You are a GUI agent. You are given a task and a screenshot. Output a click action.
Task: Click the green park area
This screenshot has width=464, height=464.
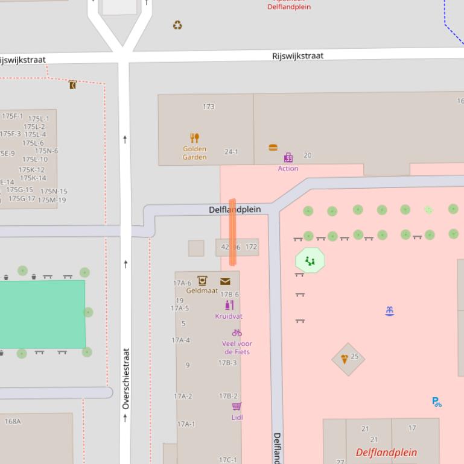tap(42, 314)
